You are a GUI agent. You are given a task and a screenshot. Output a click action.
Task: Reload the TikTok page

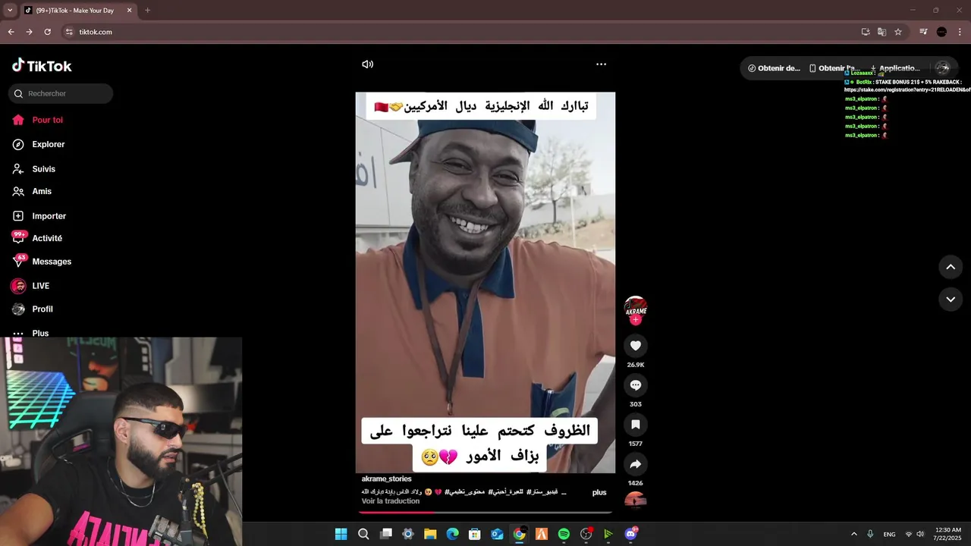click(47, 32)
